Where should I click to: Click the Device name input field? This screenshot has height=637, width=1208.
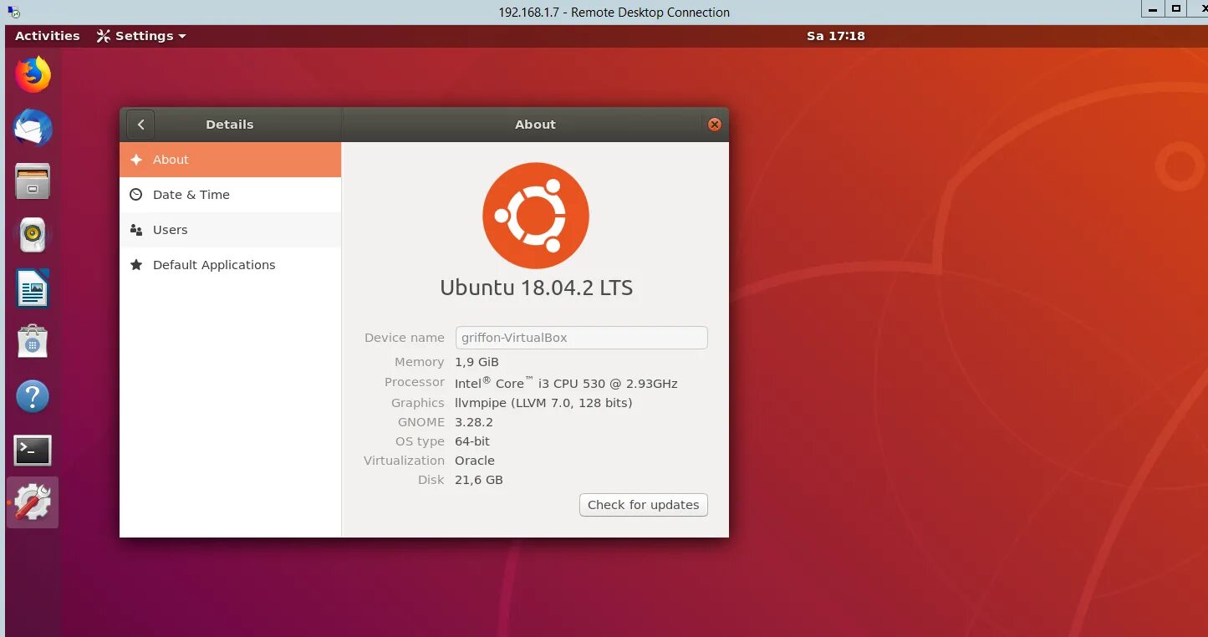pyautogui.click(x=581, y=338)
